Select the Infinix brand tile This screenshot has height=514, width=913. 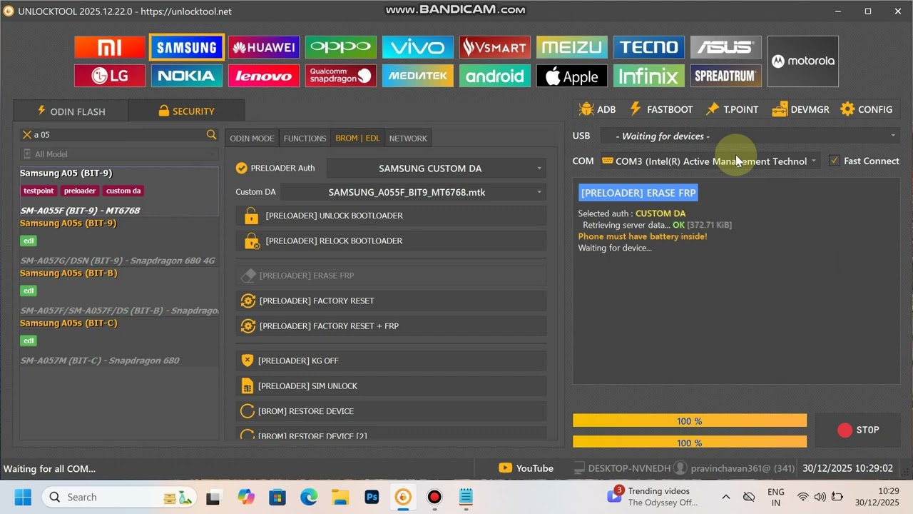[649, 76]
